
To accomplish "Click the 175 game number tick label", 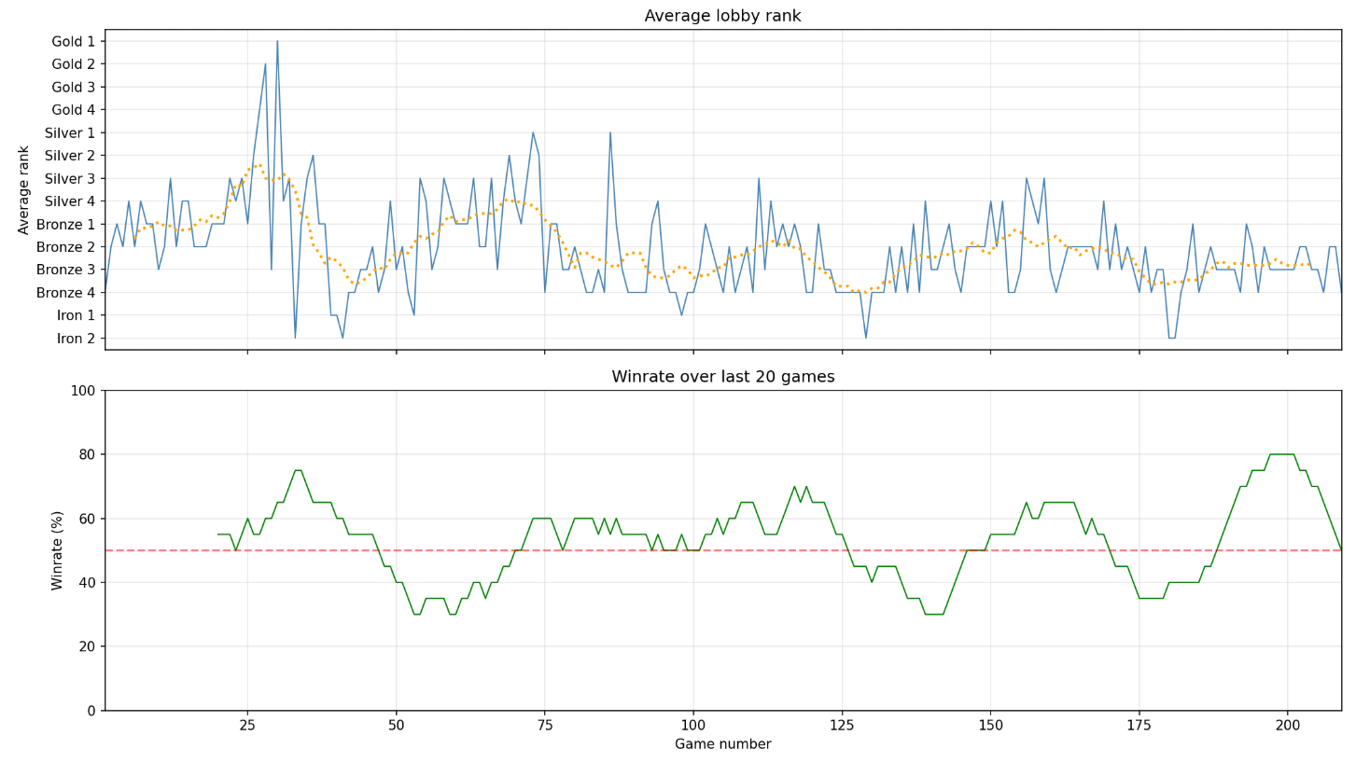I will tap(1139, 726).
